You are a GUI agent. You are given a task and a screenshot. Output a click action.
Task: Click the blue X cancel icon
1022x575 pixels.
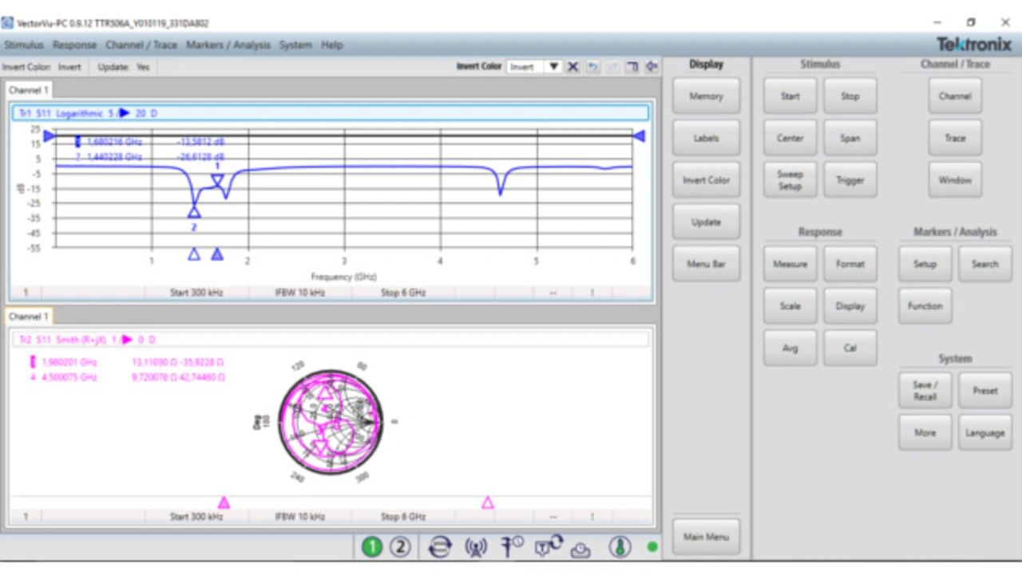pyautogui.click(x=572, y=67)
